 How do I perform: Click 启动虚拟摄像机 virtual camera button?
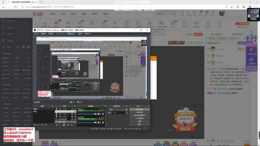tap(139, 116)
